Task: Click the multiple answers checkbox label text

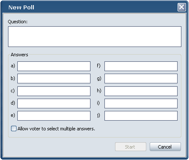Action: pyautogui.click(x=56, y=129)
